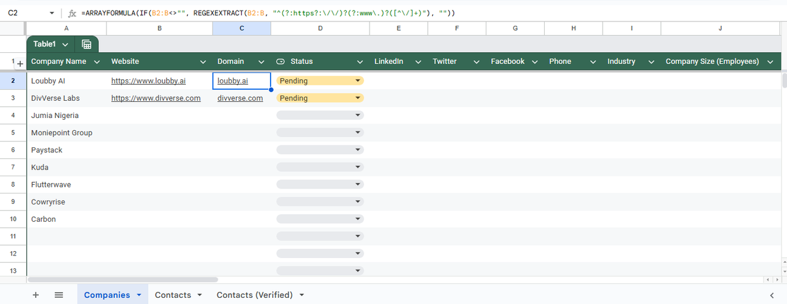The image size is (787, 304).
Task: Select the Flutterwave cell
Action: pyautogui.click(x=66, y=184)
